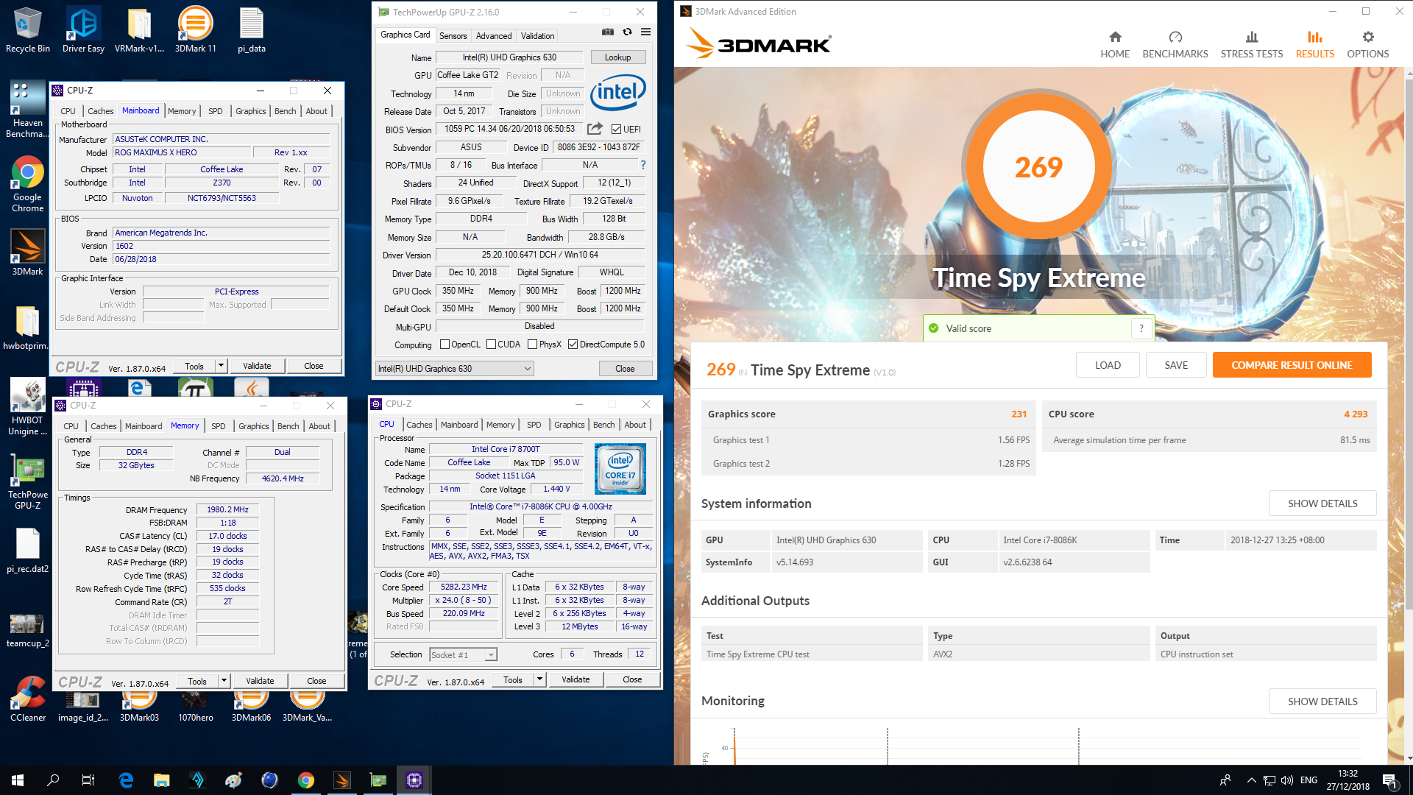
Task: Open Driver Easy desktop icon
Action: (83, 30)
